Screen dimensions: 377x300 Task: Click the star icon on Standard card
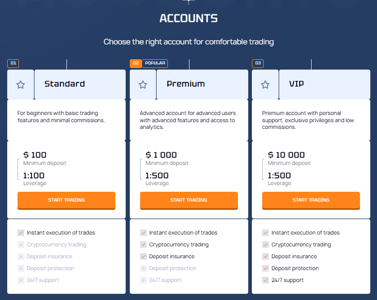tap(21, 85)
